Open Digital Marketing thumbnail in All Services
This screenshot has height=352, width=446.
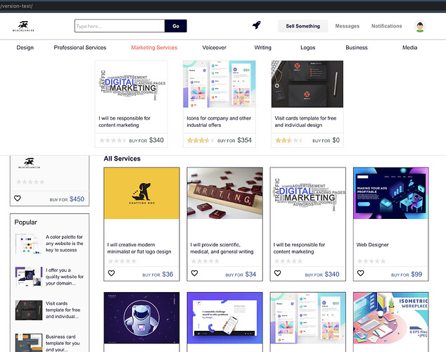[307, 193]
